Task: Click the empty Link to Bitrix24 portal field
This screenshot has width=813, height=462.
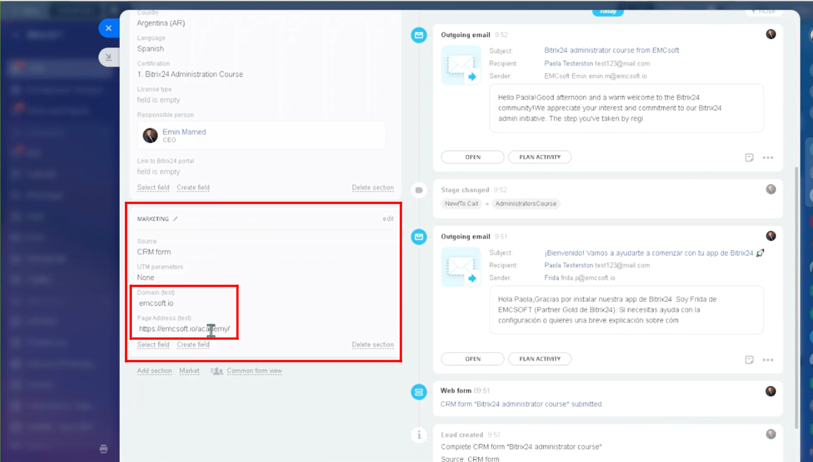Action: click(159, 171)
